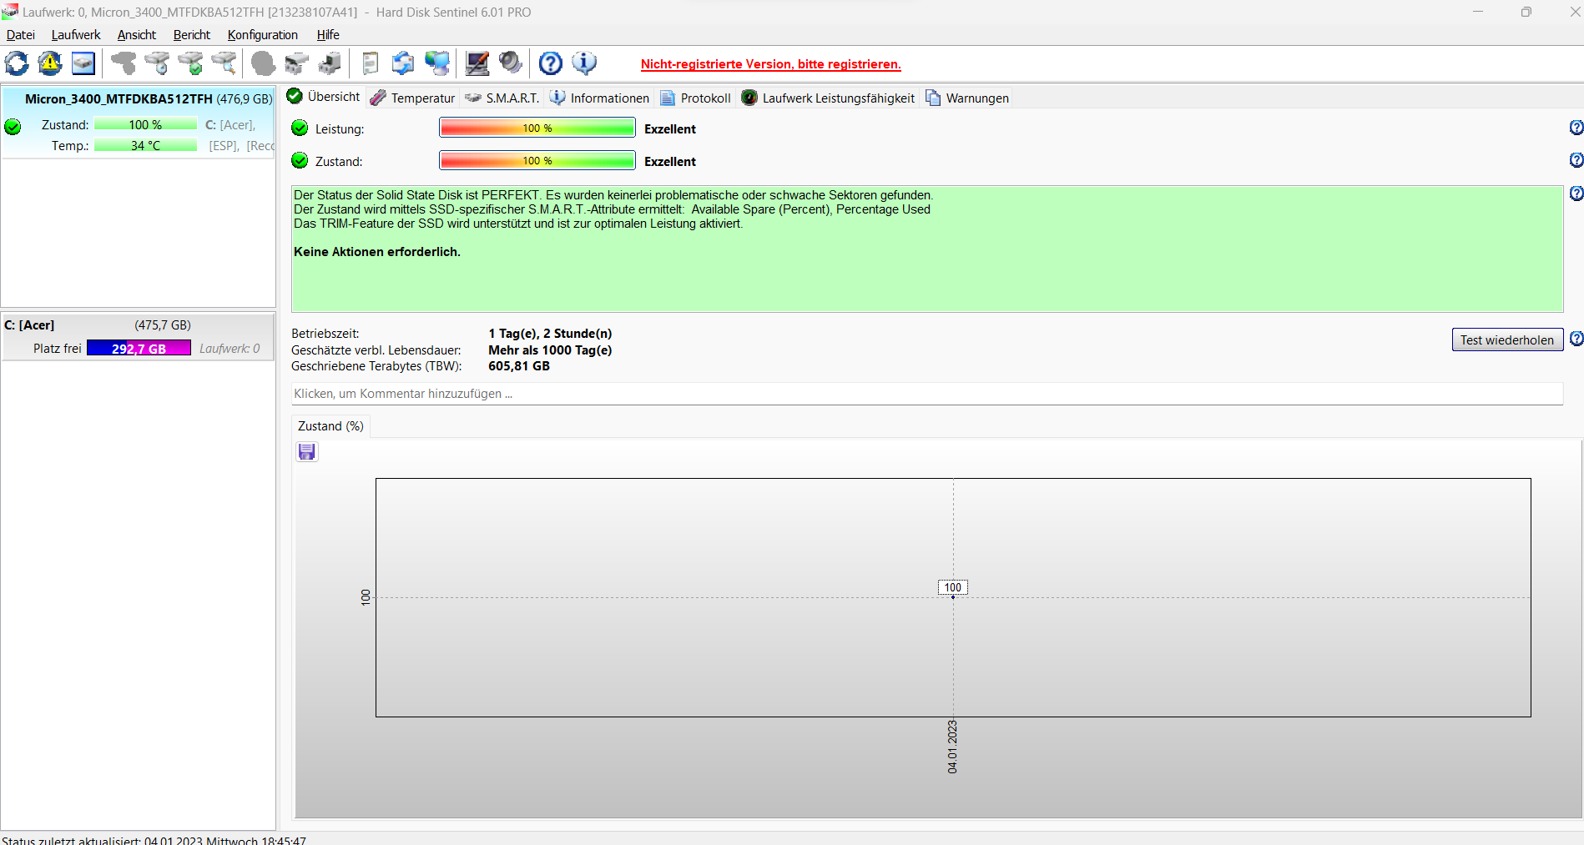Click the help icon beside green status text
Screen dimensions: 1584x845
1576,194
